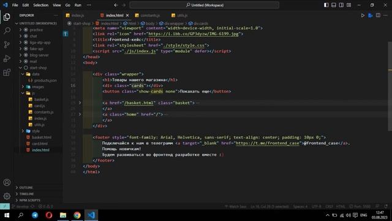Toggle the Primary Side Bar layout button
The image size is (392, 221).
[326, 5]
